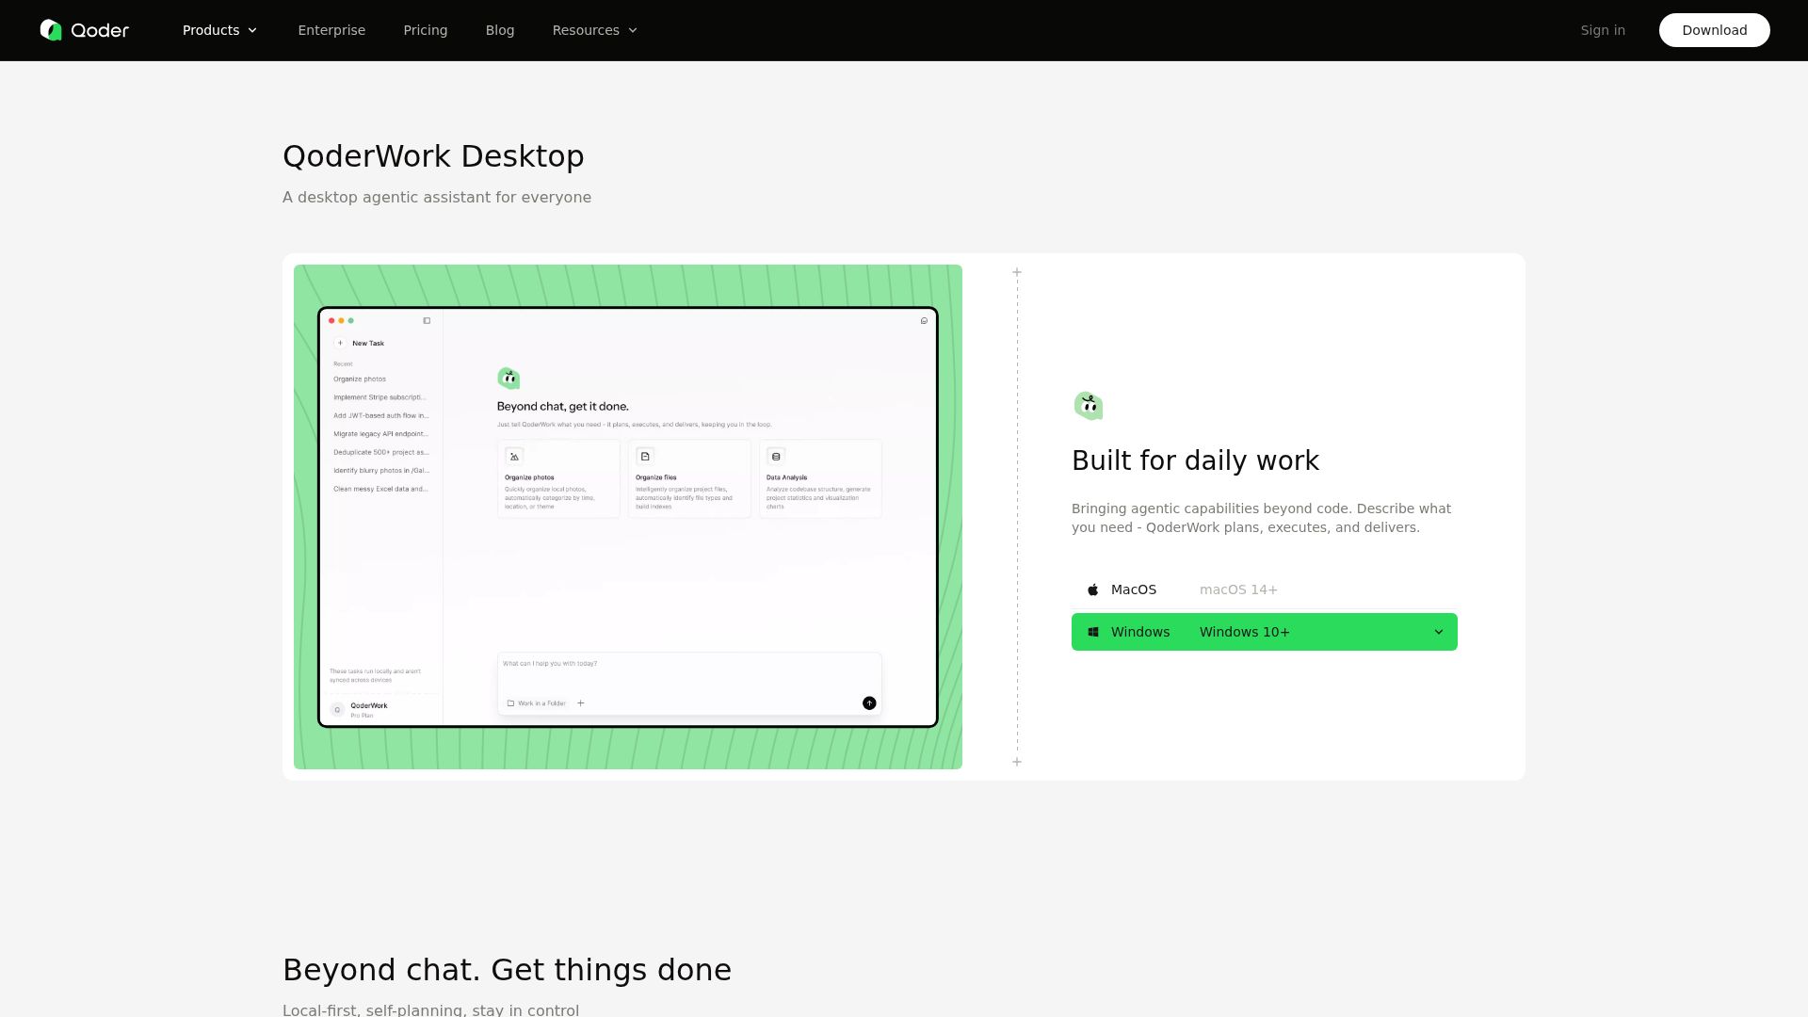Expand the Resources dropdown menu

(x=595, y=30)
